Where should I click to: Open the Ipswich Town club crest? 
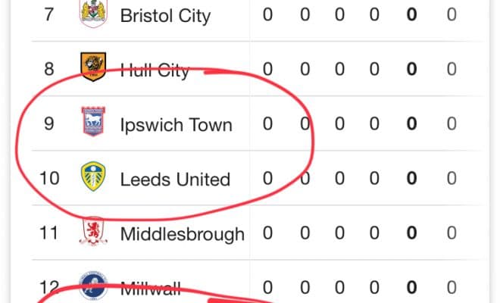93,121
